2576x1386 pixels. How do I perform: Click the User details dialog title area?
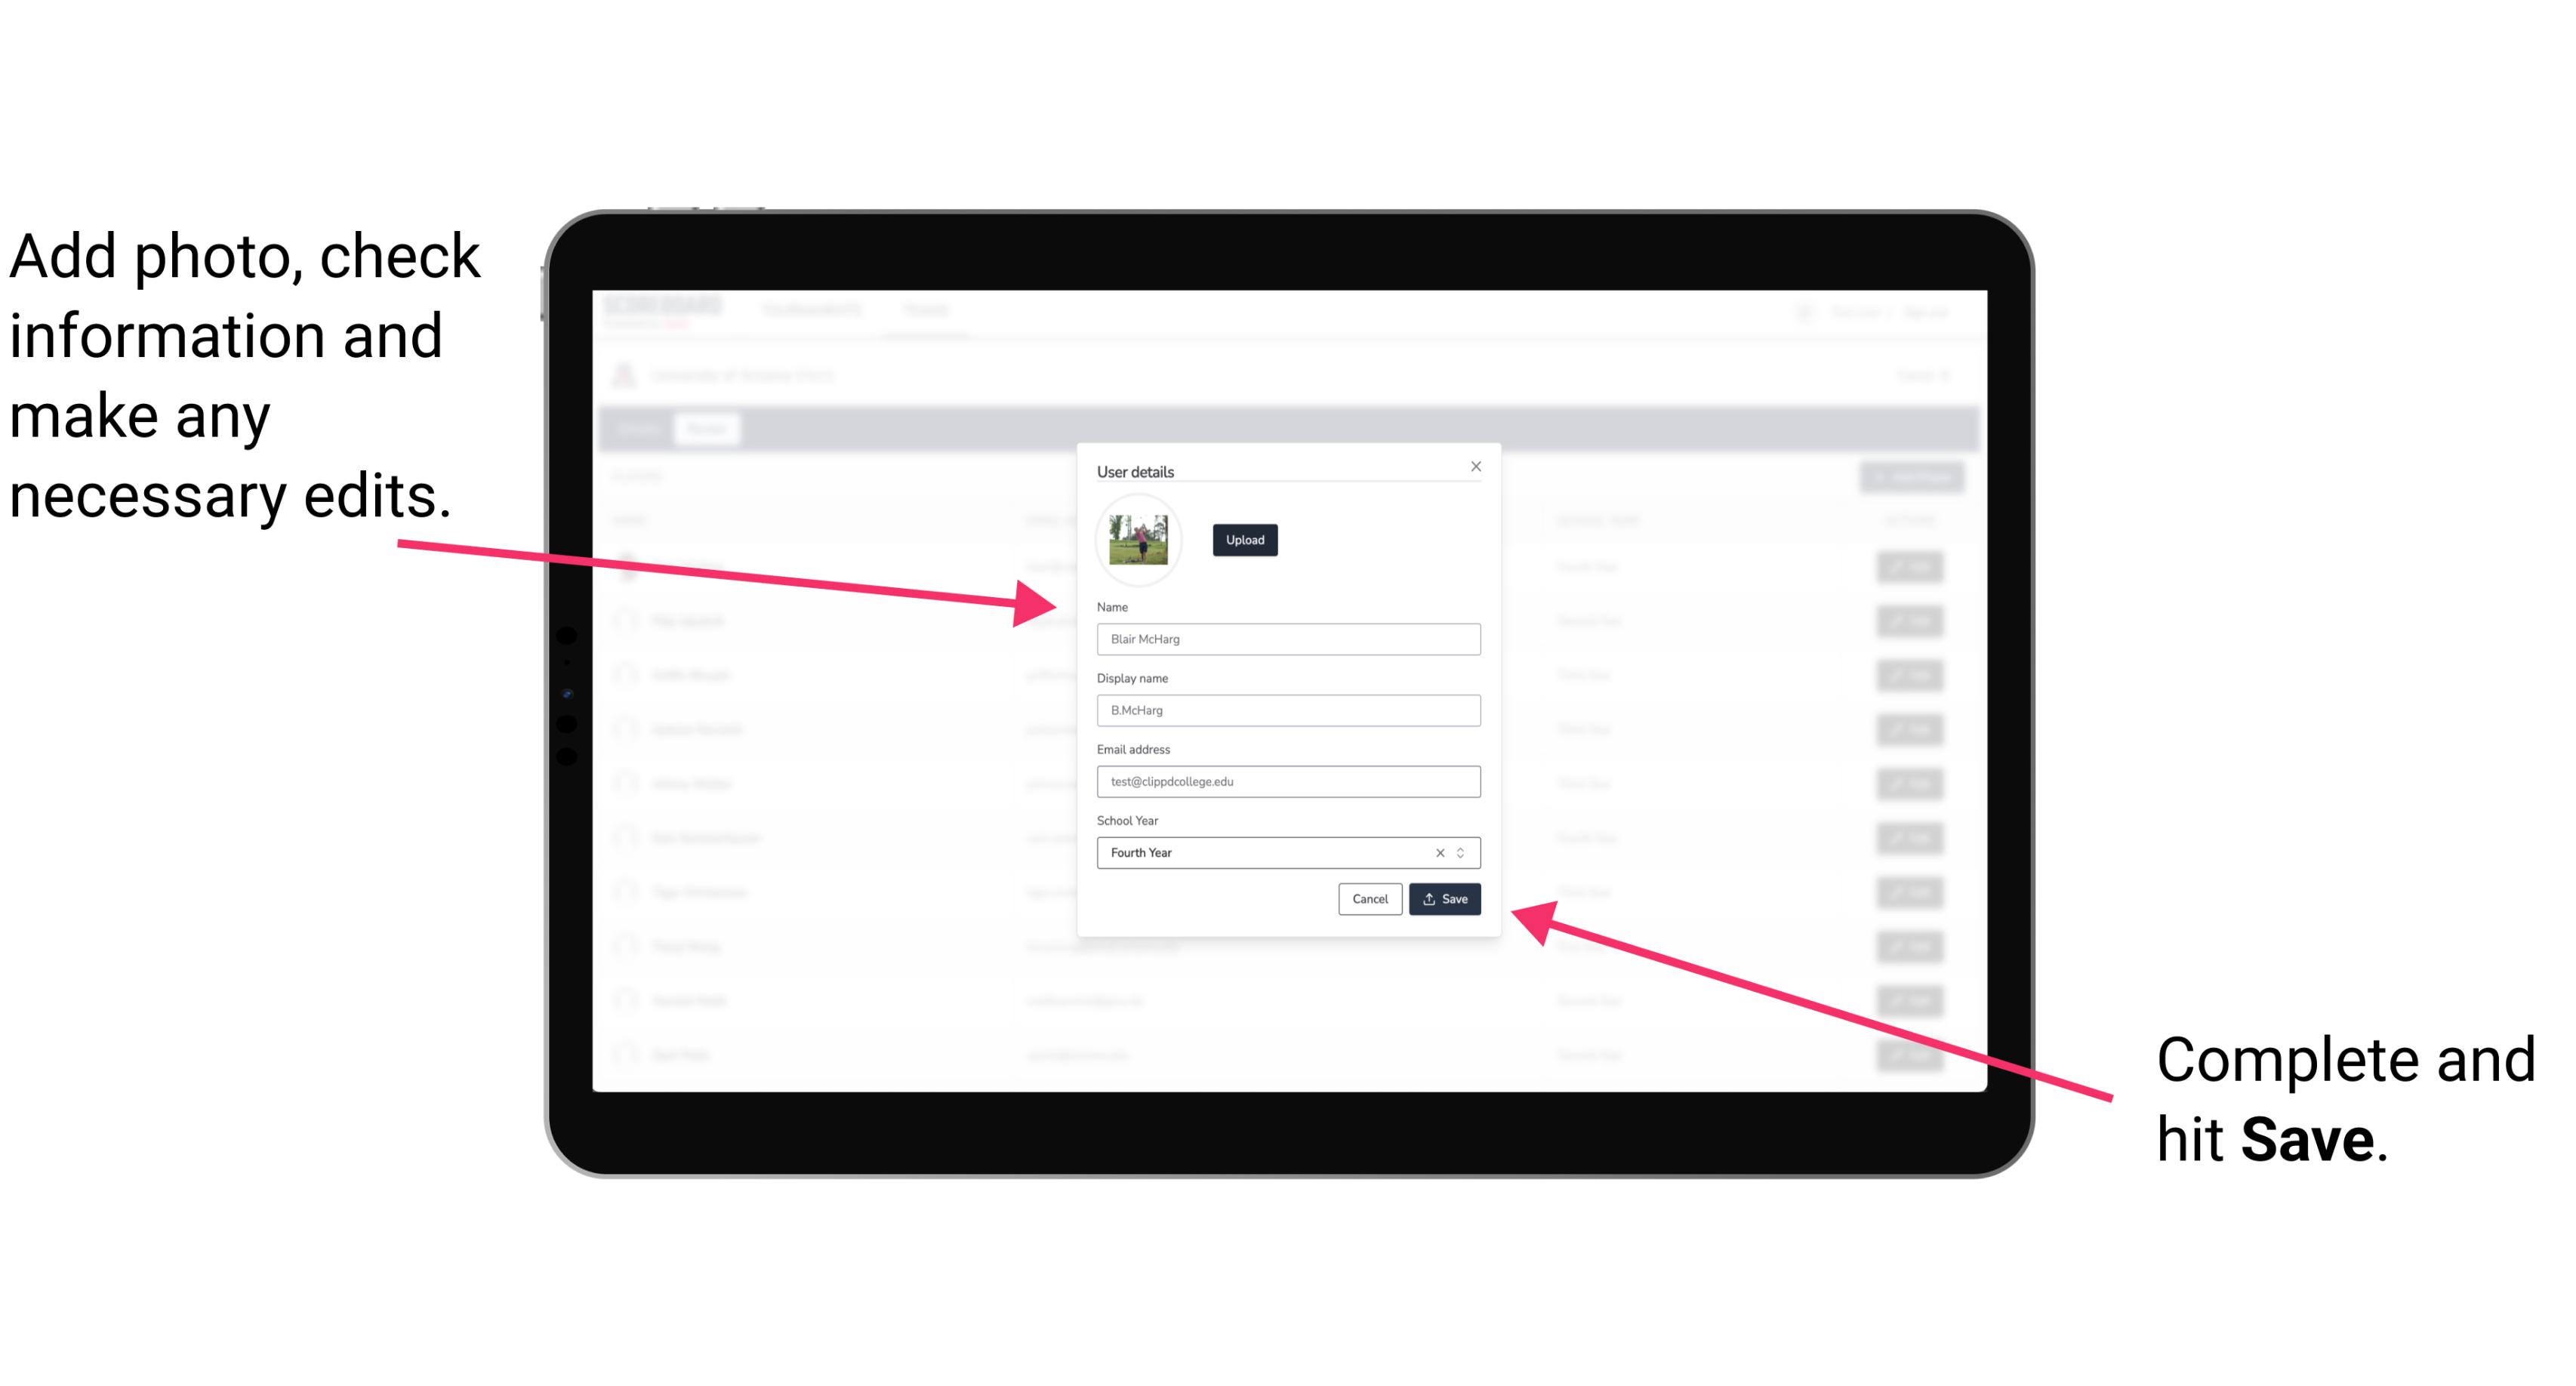1135,470
